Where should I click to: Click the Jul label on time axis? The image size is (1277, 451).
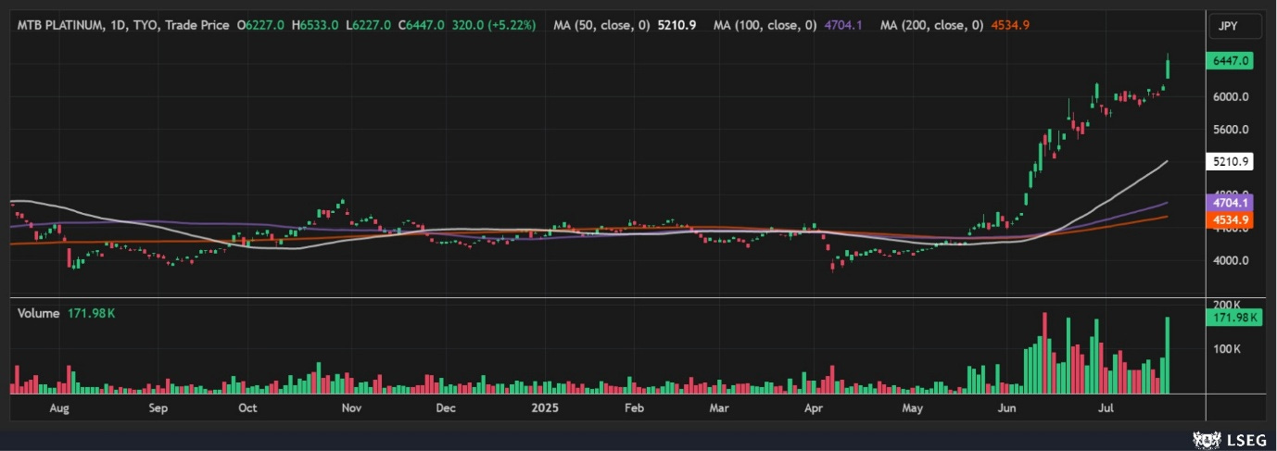point(1106,407)
